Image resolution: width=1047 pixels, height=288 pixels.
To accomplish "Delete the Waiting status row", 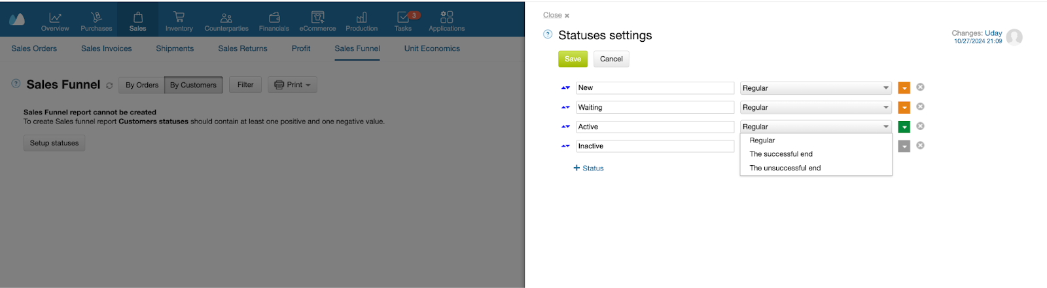I will click(x=920, y=106).
